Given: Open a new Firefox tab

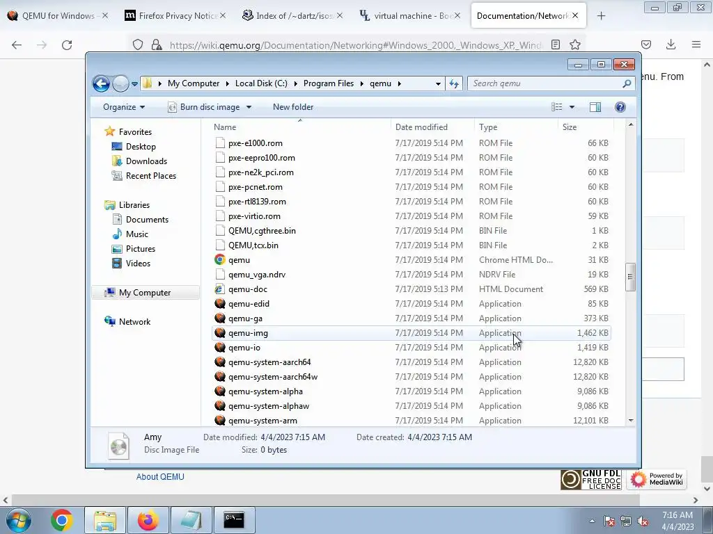Looking at the screenshot, I should (601, 16).
